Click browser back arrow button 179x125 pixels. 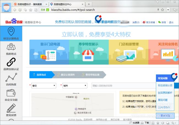coord(15,10)
